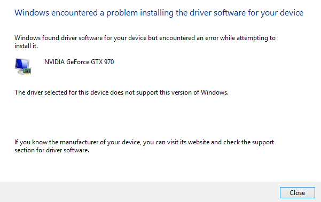
Task: Click the green circuit card on device icon
Action: coord(27,71)
